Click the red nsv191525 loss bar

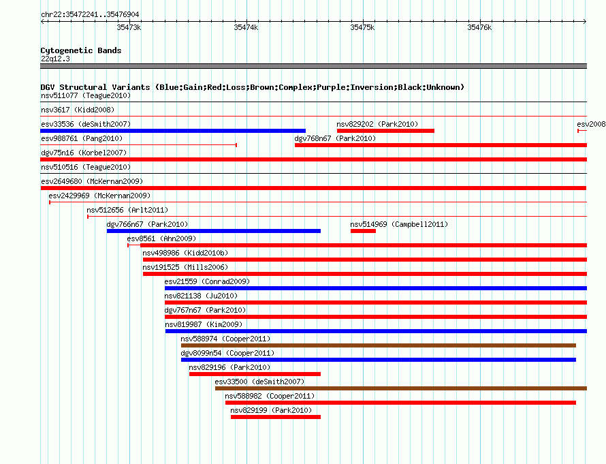click(365, 274)
